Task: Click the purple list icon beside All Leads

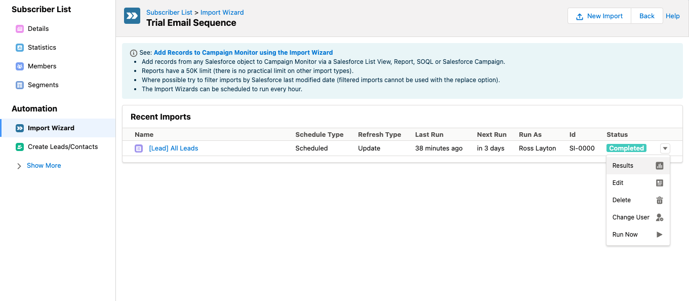Action: (139, 148)
